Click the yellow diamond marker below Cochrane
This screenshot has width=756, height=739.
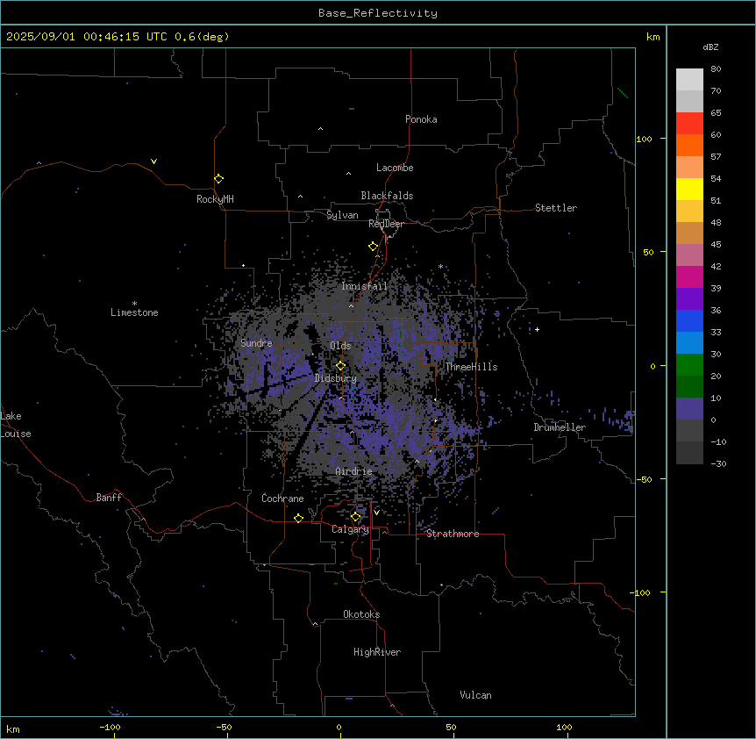click(x=298, y=518)
